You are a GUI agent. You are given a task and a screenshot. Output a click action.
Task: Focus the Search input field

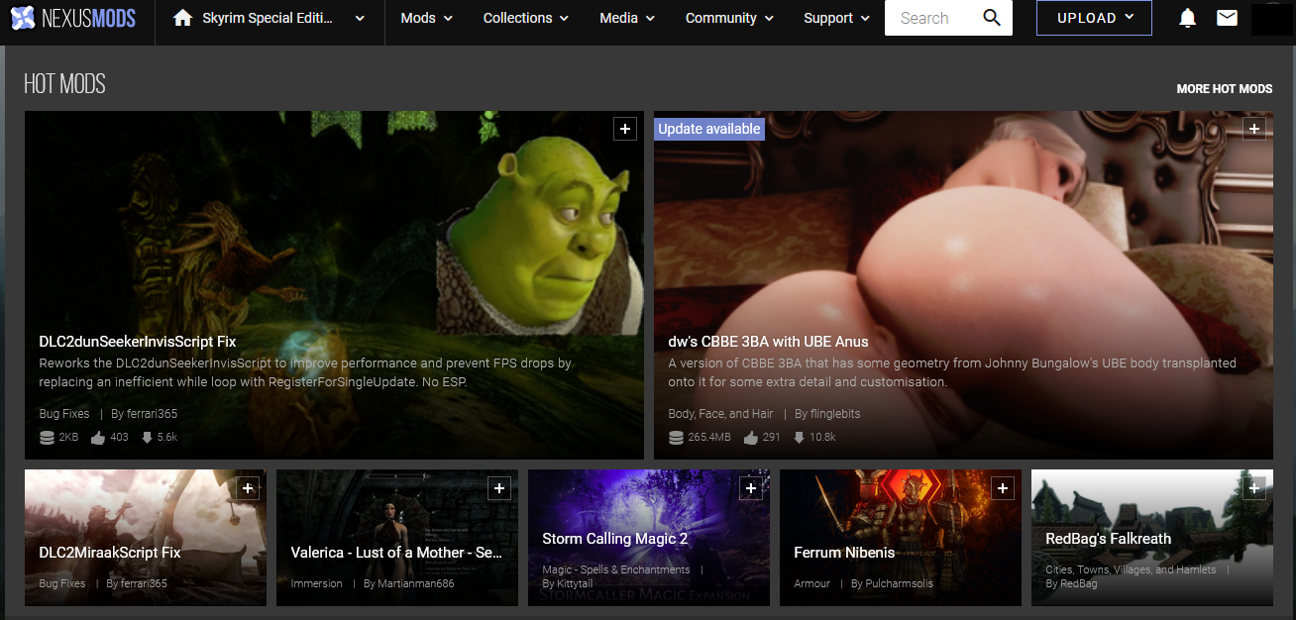click(x=930, y=18)
